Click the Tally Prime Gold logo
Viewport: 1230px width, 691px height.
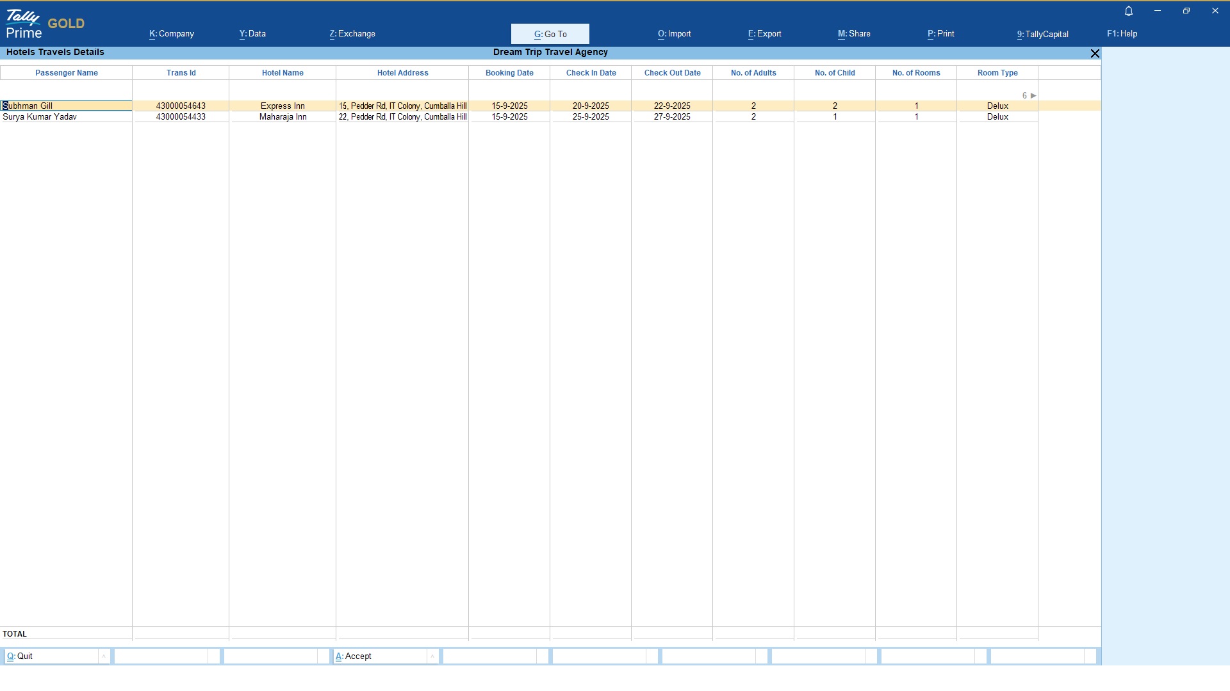point(45,24)
